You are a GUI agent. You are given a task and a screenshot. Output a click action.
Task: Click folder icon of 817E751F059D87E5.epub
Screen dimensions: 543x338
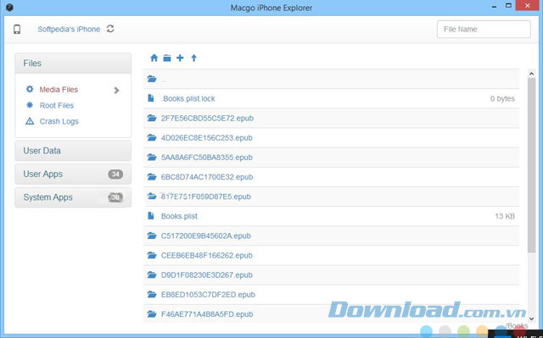(152, 197)
